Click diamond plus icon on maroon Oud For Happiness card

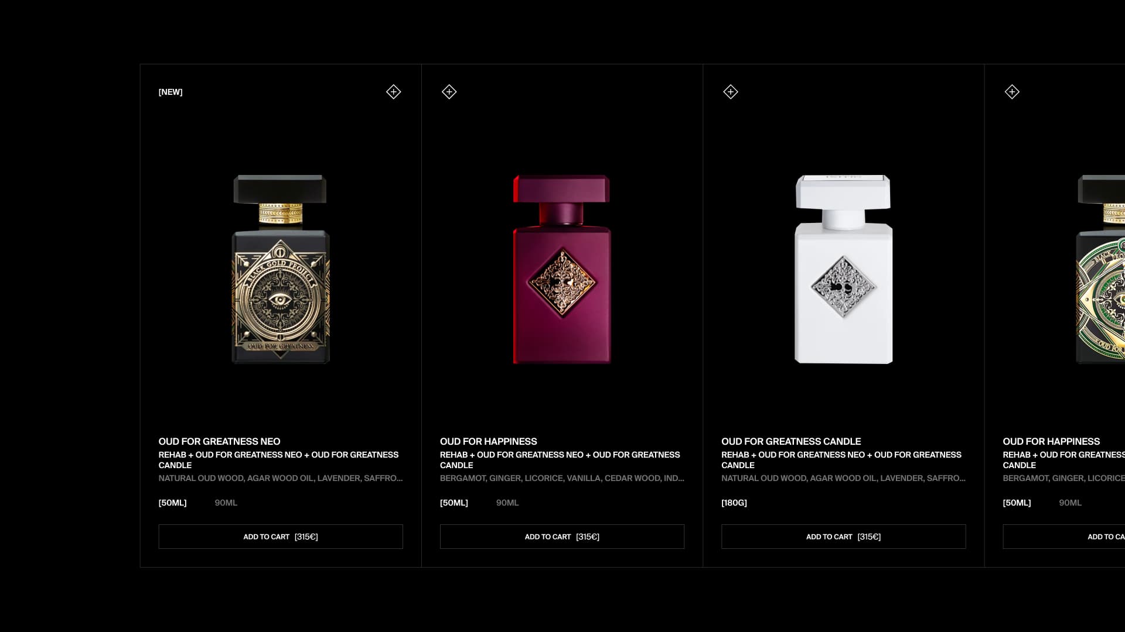449,92
